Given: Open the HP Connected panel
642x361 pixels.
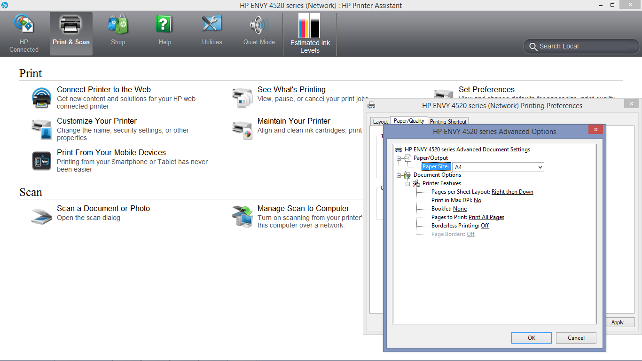Looking at the screenshot, I should [x=23, y=33].
